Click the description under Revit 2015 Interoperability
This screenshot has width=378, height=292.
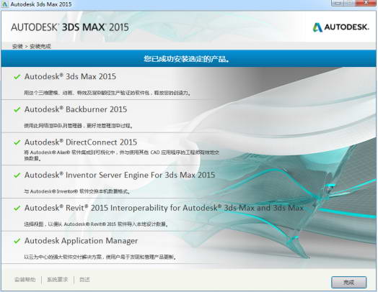(x=96, y=224)
